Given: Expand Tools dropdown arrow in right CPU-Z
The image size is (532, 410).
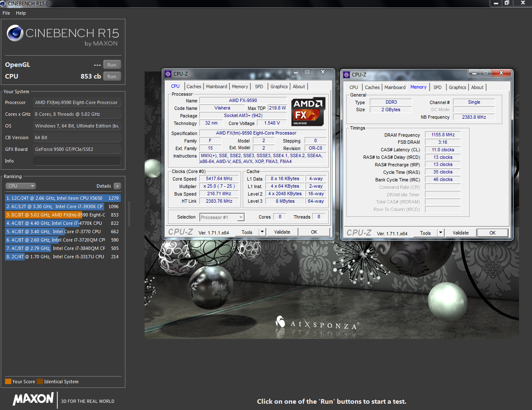Looking at the screenshot, I should 440,233.
